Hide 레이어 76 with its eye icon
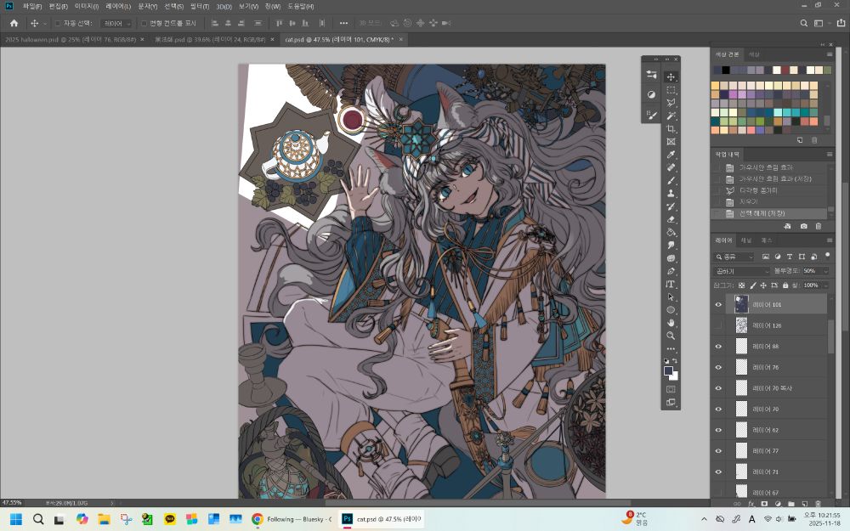Image resolution: width=850 pixels, height=531 pixels. point(718,367)
